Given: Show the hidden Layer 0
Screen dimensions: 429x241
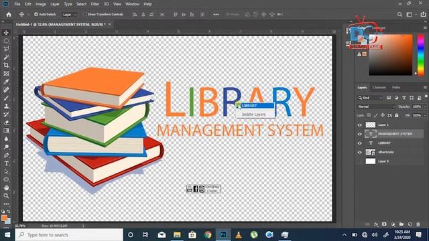Looking at the screenshot, I should point(360,161).
